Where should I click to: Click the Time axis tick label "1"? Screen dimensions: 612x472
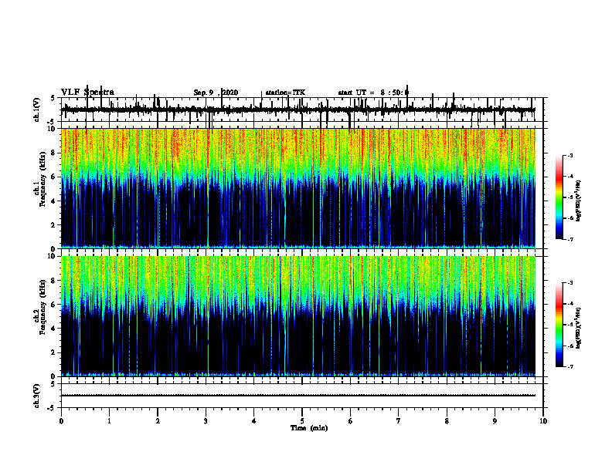(109, 421)
